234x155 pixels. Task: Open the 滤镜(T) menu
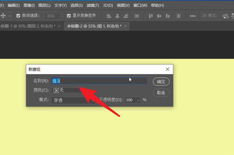point(92,5)
